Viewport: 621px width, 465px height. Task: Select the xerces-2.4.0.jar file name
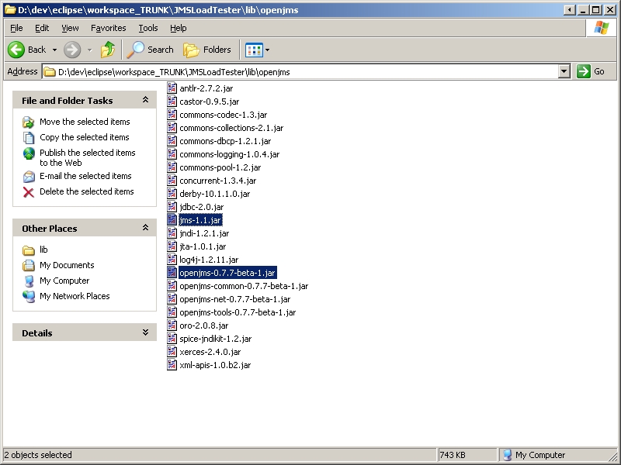210,352
